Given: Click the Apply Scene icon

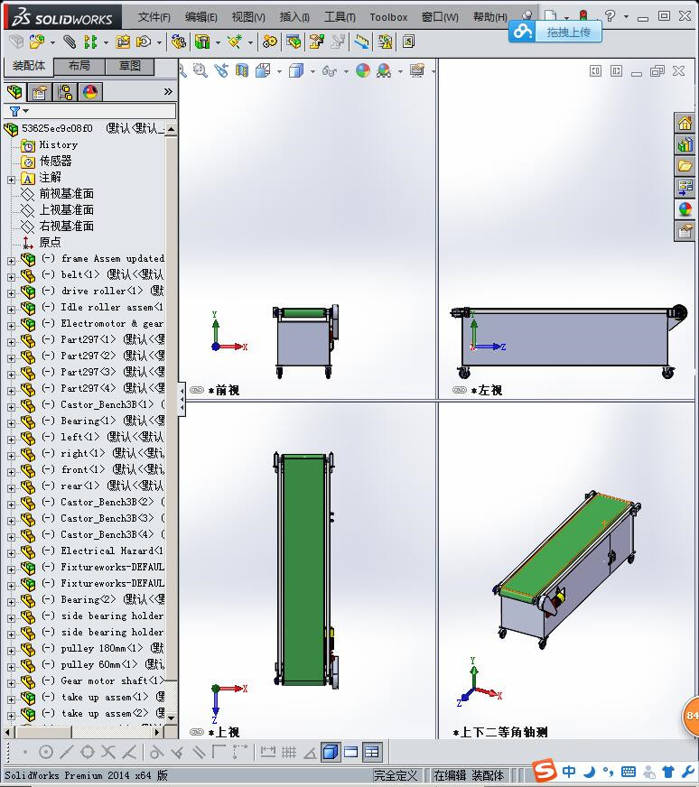Looking at the screenshot, I should pos(384,70).
